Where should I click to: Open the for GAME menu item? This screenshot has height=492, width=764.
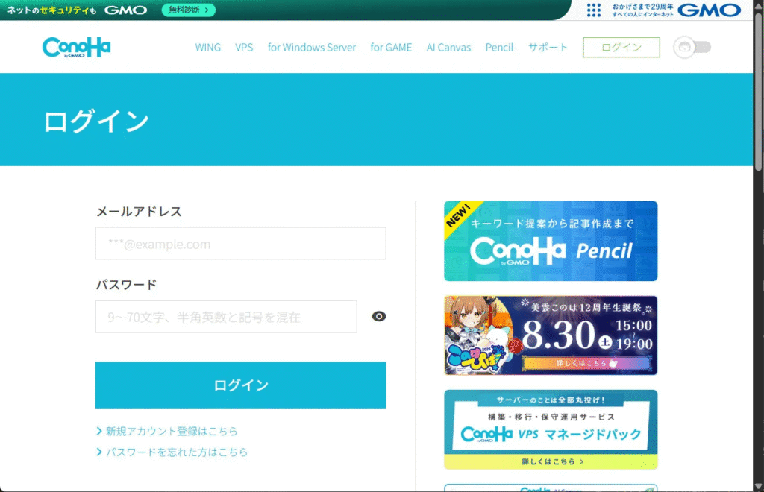pos(391,47)
